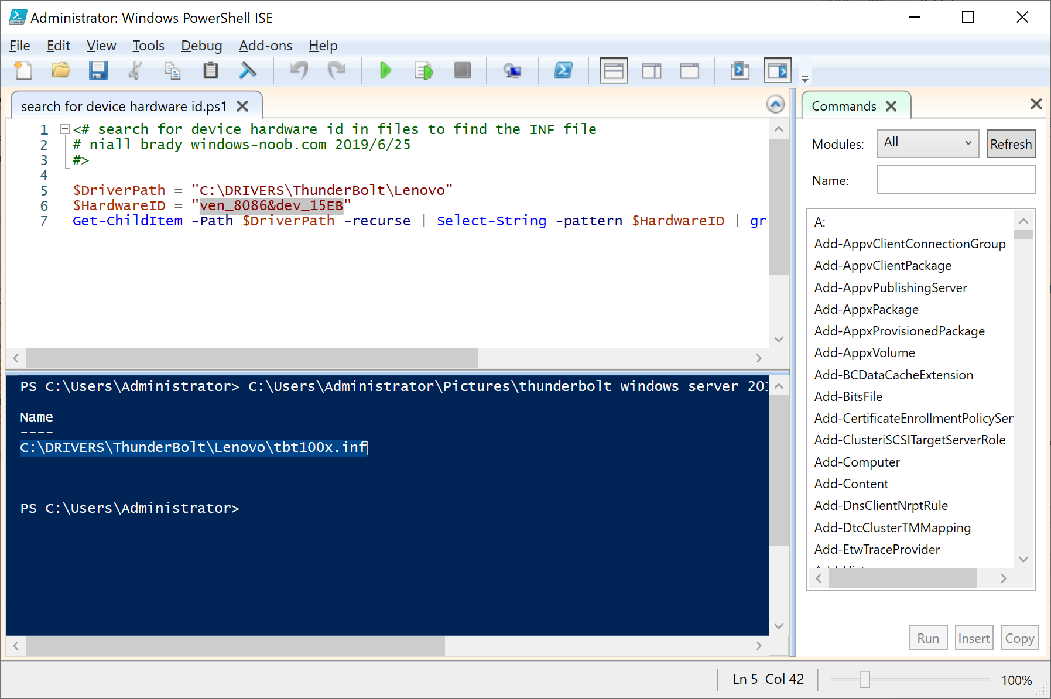Viewport: 1051px width, 699px height.
Task: Redo edit toolbar icon
Action: tap(337, 71)
